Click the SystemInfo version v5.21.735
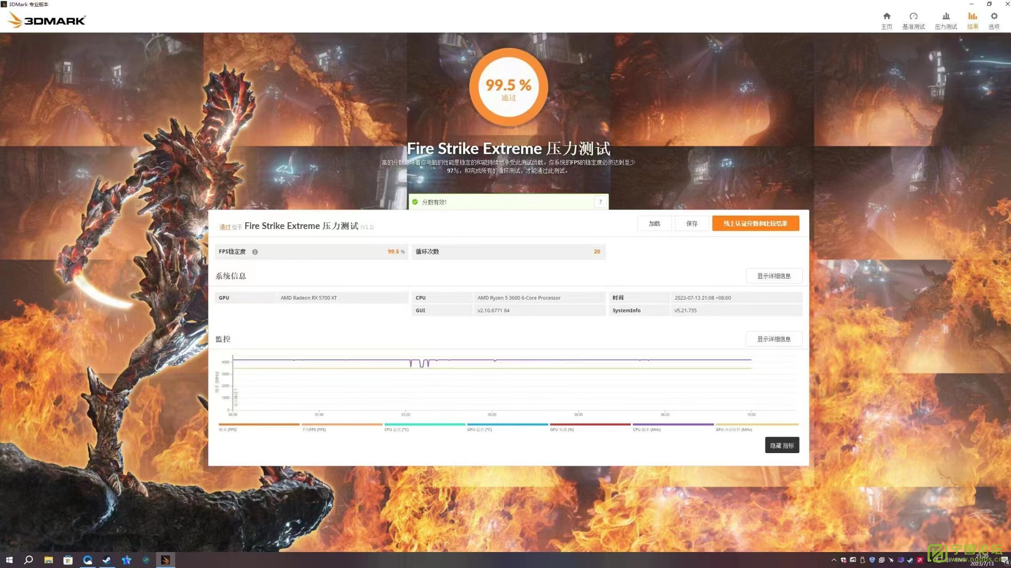The height and width of the screenshot is (568, 1011). 685,310
